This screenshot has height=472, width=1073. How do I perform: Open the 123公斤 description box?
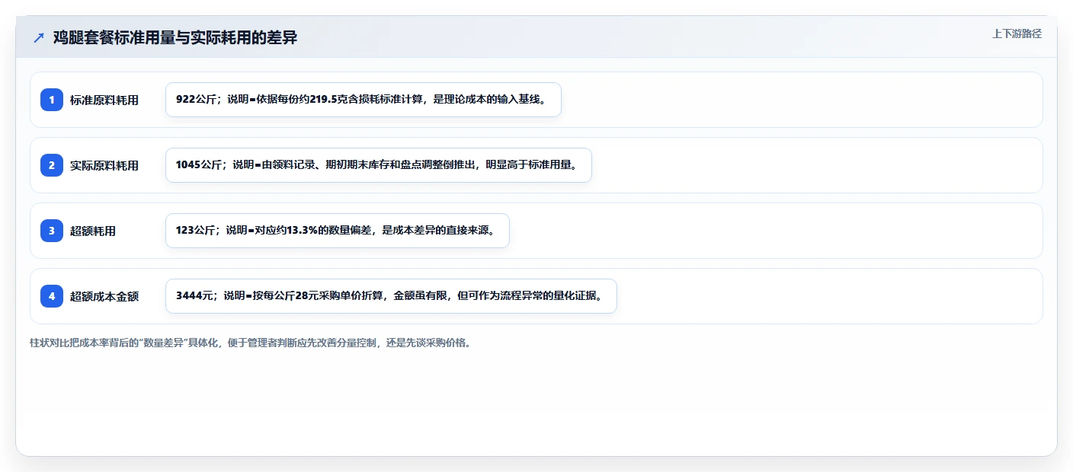point(337,231)
